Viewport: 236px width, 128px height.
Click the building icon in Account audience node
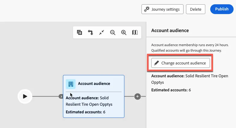pos(71,84)
